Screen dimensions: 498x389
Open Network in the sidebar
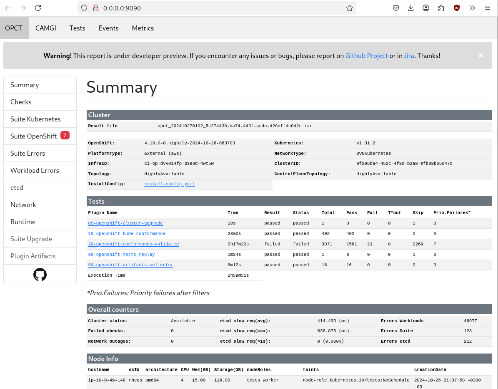click(x=40, y=205)
